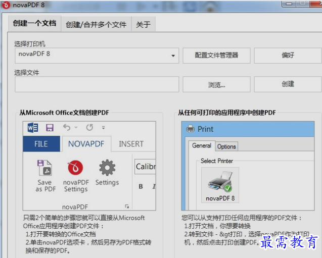Screen dimensions: 322x258
Task: Click the "从Microsoft Office文档创建PDF" heading
Action: point(64,113)
